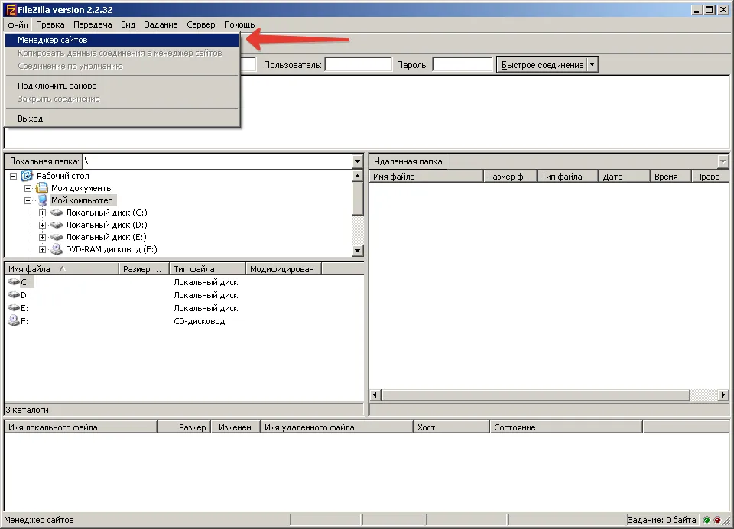Sort local files by the Модифицирован column

283,269
